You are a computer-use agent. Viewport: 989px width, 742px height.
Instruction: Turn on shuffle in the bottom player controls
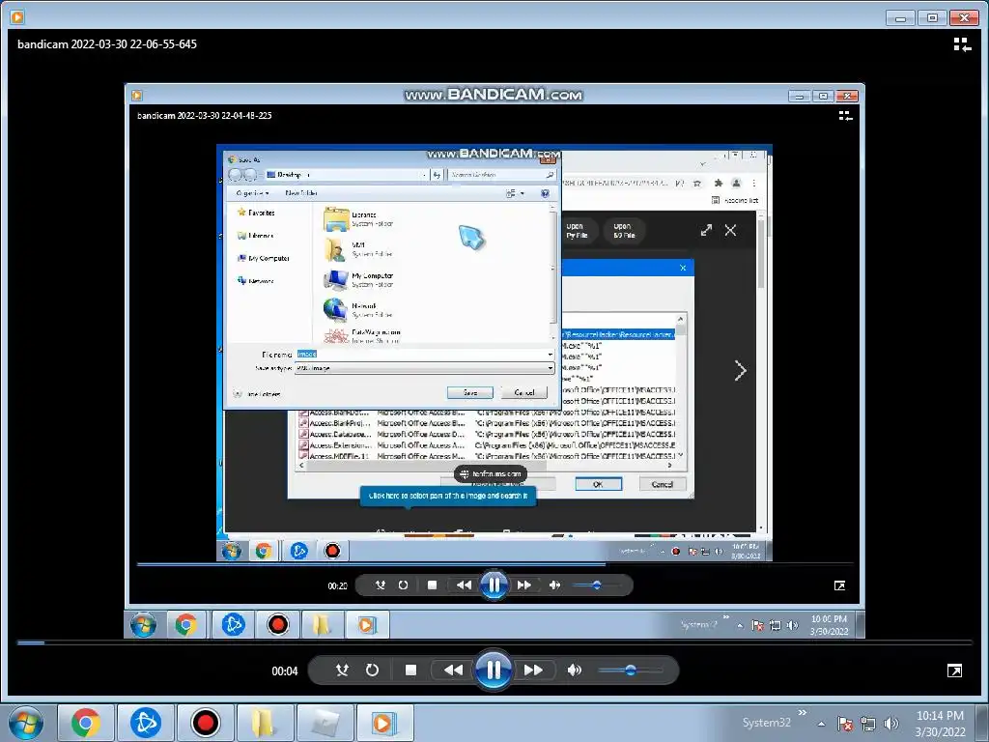342,671
